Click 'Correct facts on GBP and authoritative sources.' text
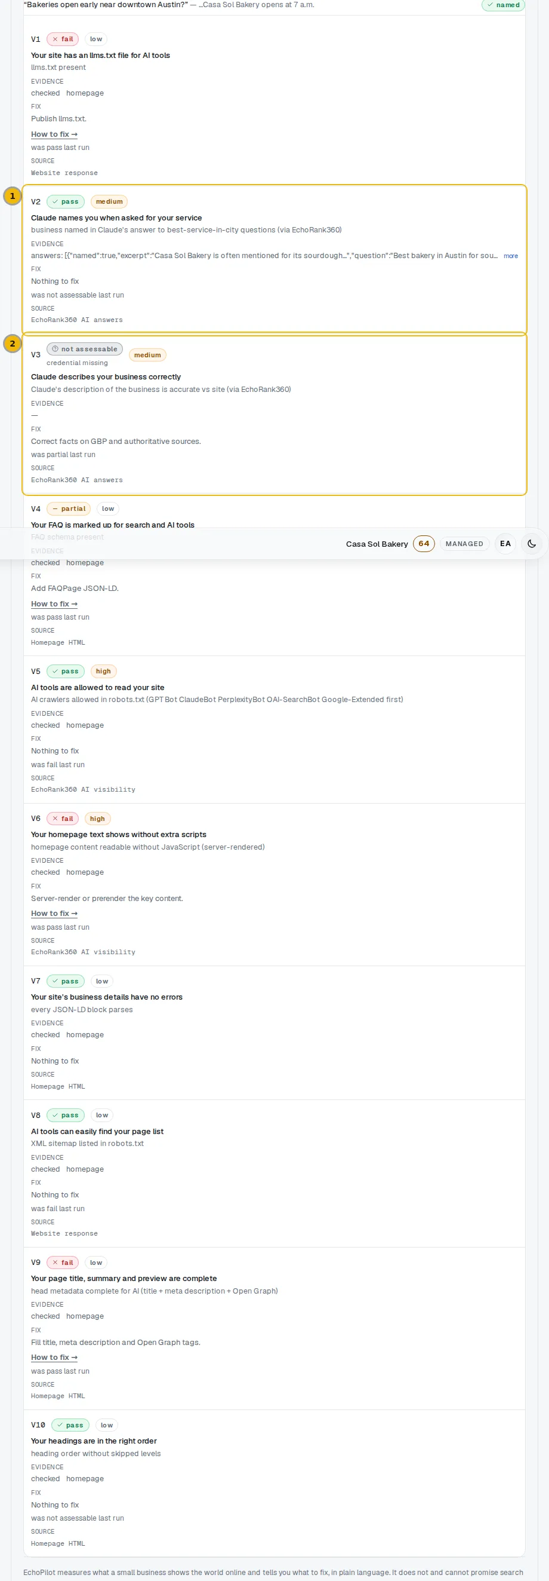This screenshot has width=549, height=1581. click(x=116, y=442)
